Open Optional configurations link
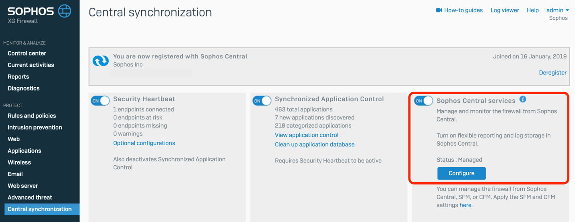This screenshot has width=575, height=222. pyautogui.click(x=144, y=143)
